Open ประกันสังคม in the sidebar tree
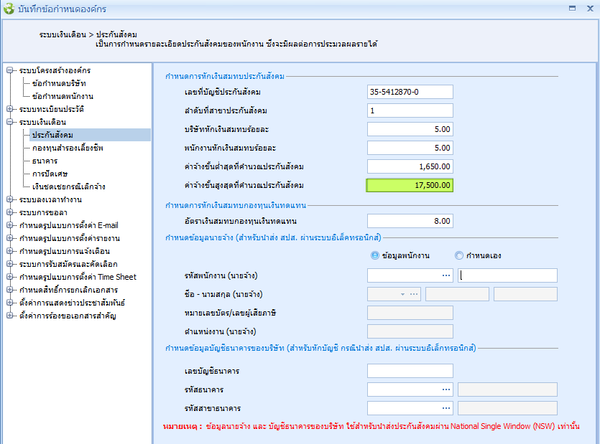600x444 pixels. tap(52, 135)
